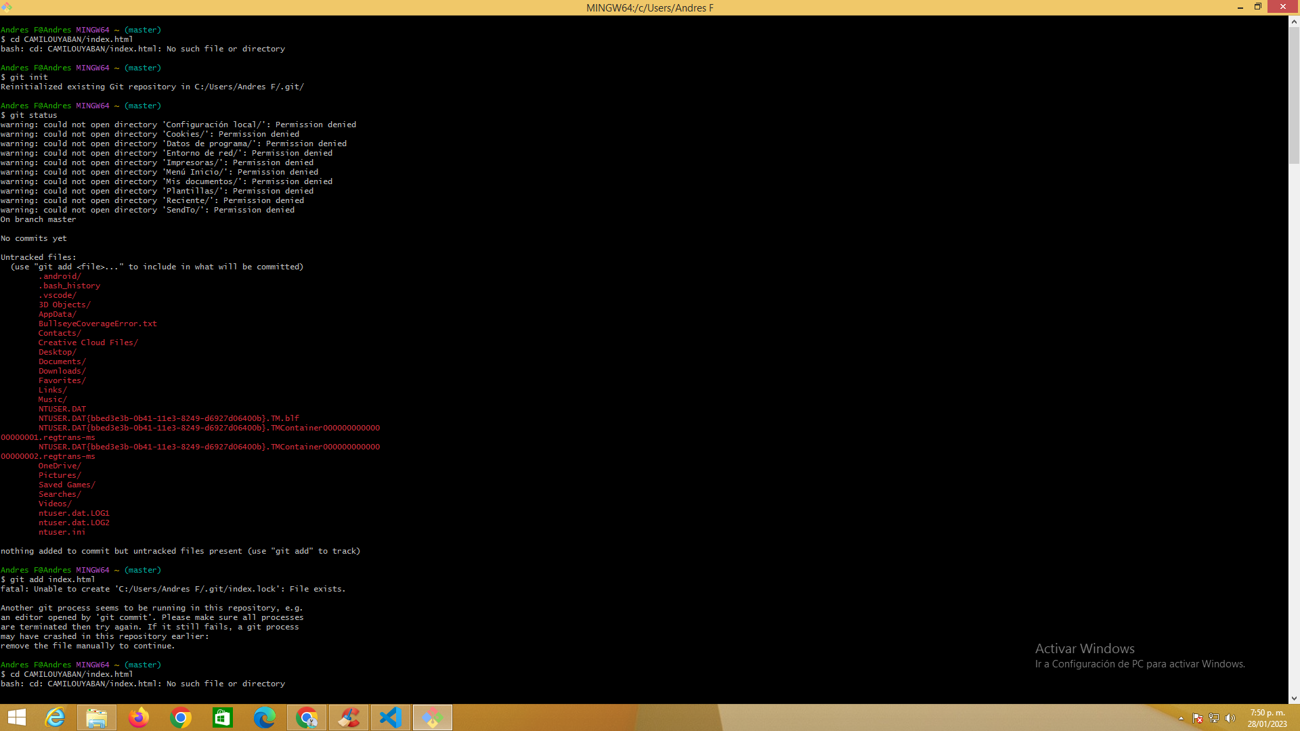Click the 'Mis documentos/' warning line
This screenshot has width=1300, height=731.
coord(167,181)
